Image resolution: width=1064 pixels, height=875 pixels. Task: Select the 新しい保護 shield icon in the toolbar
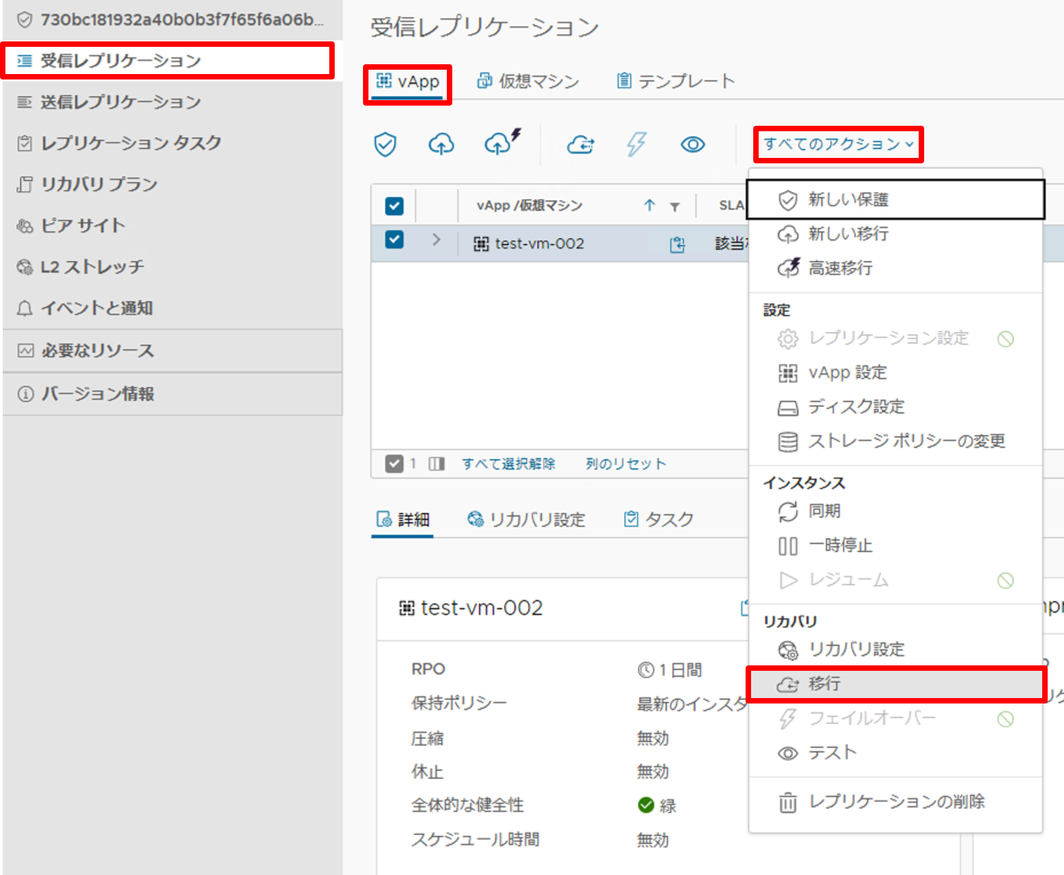click(385, 144)
